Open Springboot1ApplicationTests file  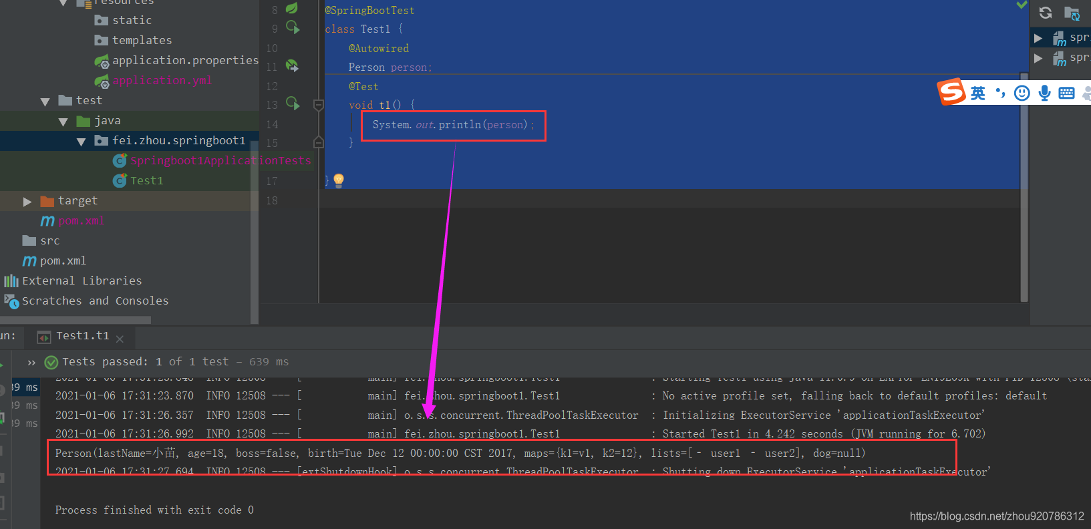(220, 160)
